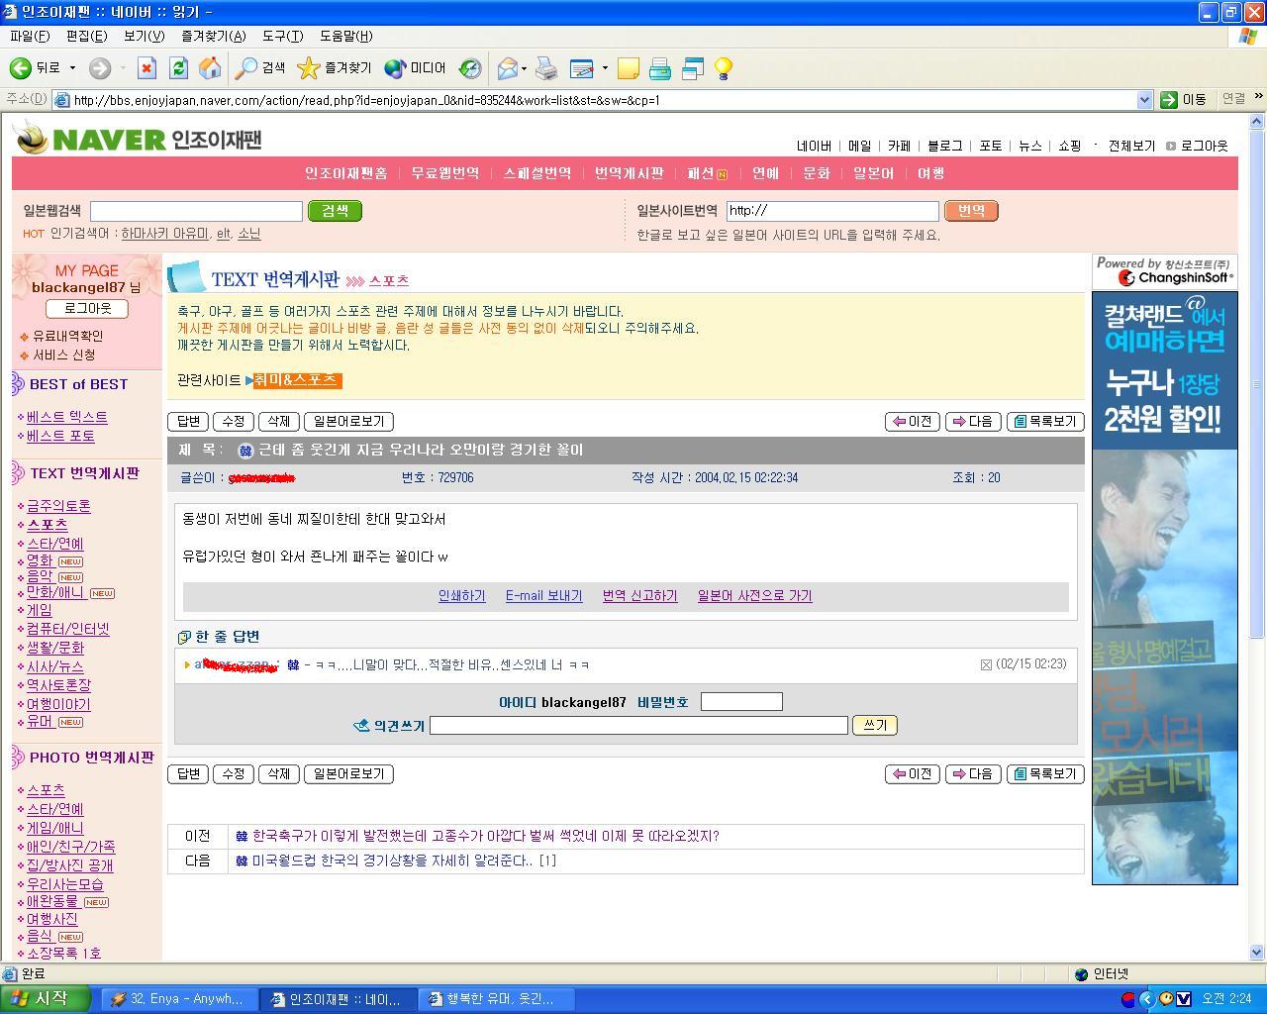Image resolution: width=1267 pixels, height=1014 pixels.
Task: Expand the address bar URL dropdown
Action: pos(1144,99)
